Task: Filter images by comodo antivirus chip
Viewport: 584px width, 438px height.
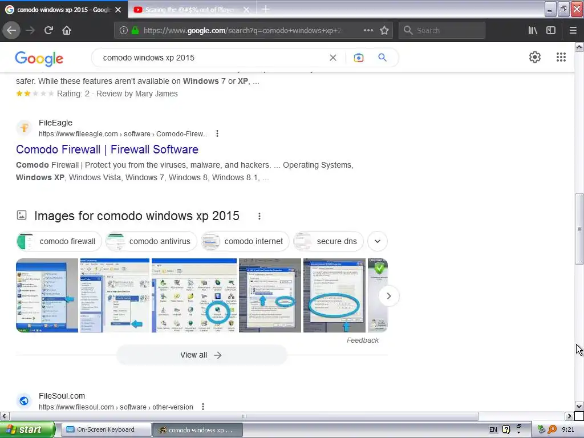Action: click(150, 241)
